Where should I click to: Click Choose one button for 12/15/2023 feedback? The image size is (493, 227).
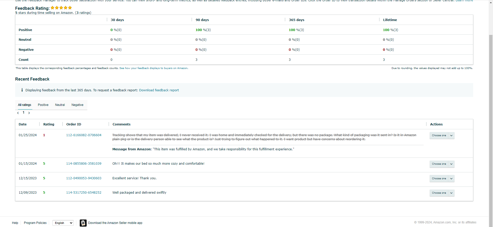[x=439, y=179]
